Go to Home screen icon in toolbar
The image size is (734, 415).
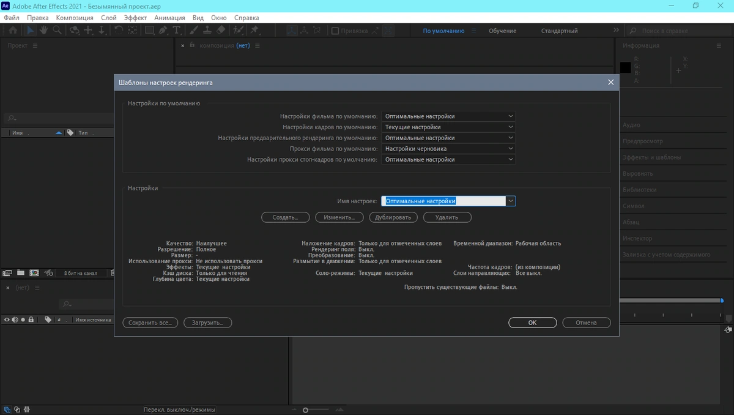click(13, 30)
